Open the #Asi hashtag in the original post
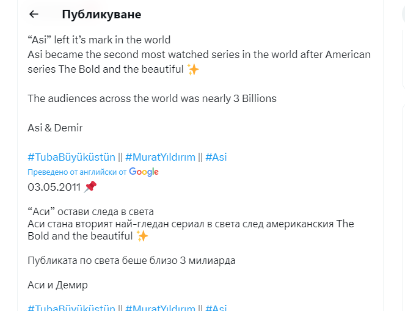 pos(216,157)
